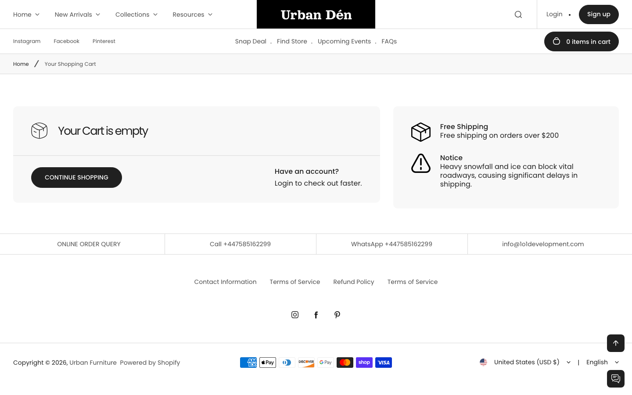Click Free shipping on orders over $200
632x395 pixels.
[x=499, y=135]
